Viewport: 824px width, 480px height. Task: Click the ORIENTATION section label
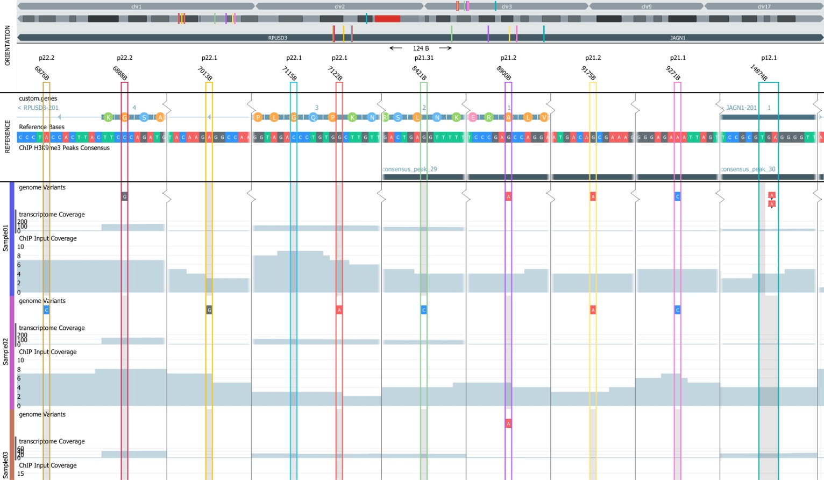[x=7, y=46]
